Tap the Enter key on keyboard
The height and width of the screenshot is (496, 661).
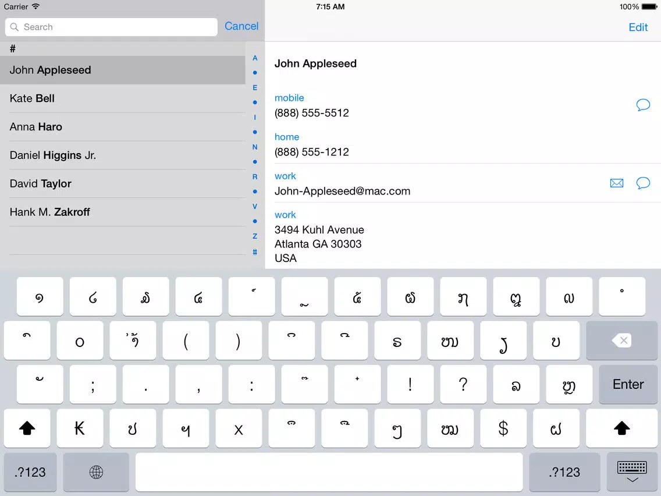coord(628,384)
